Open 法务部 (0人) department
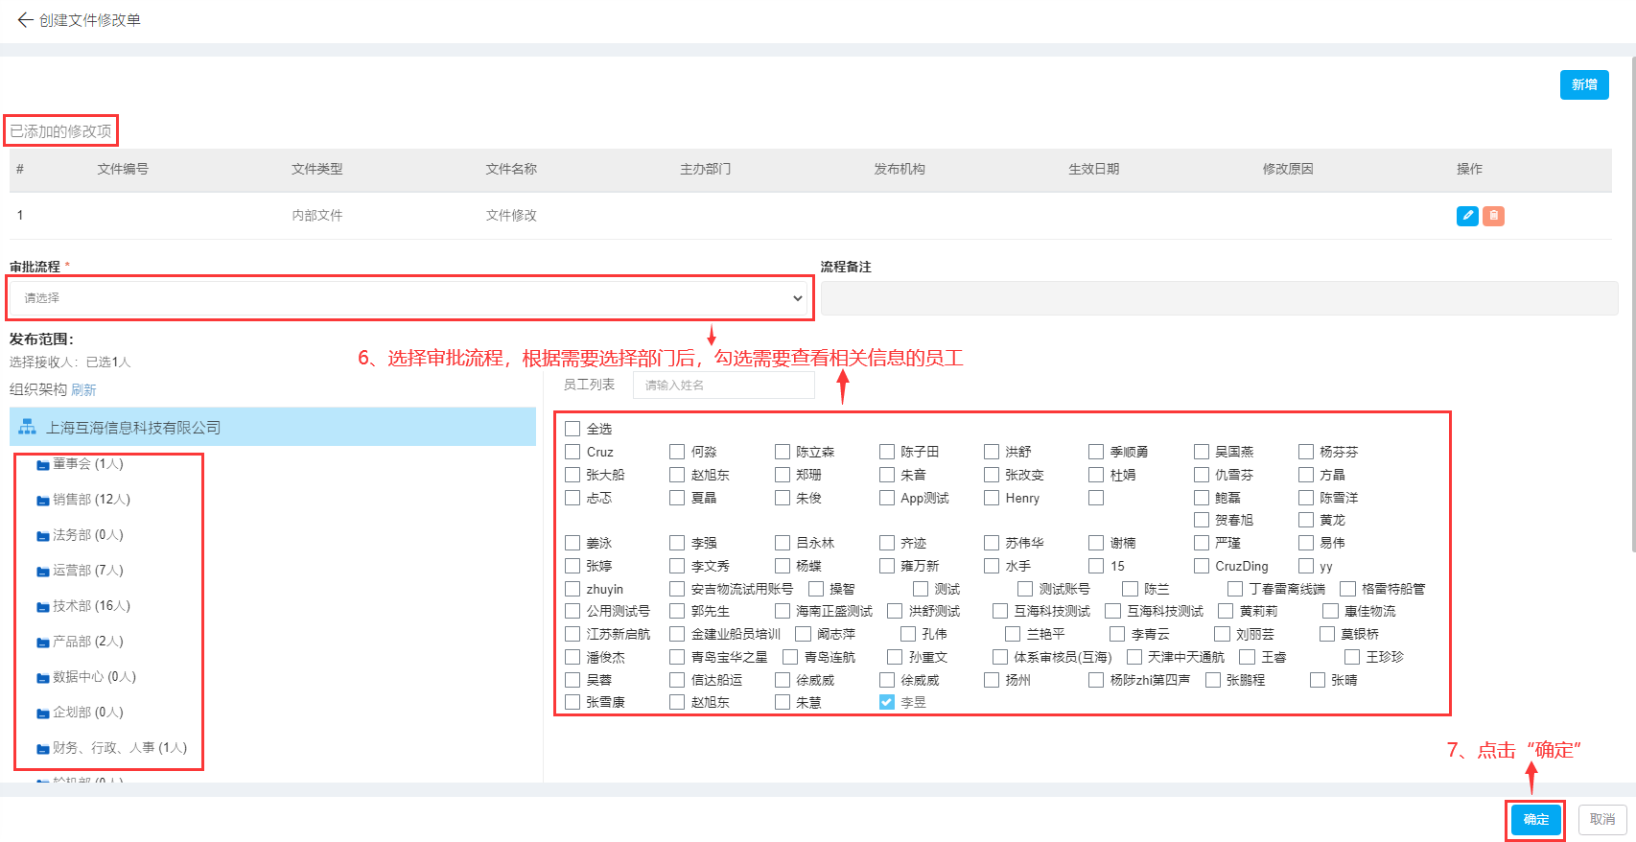Viewport: 1636px width, 842px height. pyautogui.click(x=87, y=535)
